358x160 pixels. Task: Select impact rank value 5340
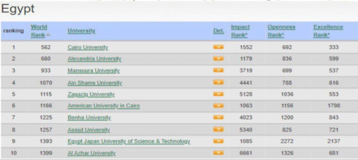point(246,130)
